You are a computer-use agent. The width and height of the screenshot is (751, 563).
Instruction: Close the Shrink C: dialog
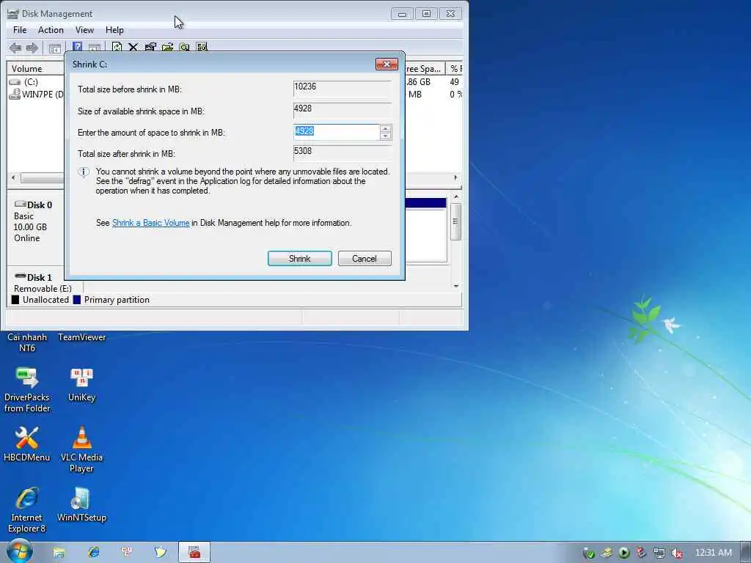click(387, 64)
